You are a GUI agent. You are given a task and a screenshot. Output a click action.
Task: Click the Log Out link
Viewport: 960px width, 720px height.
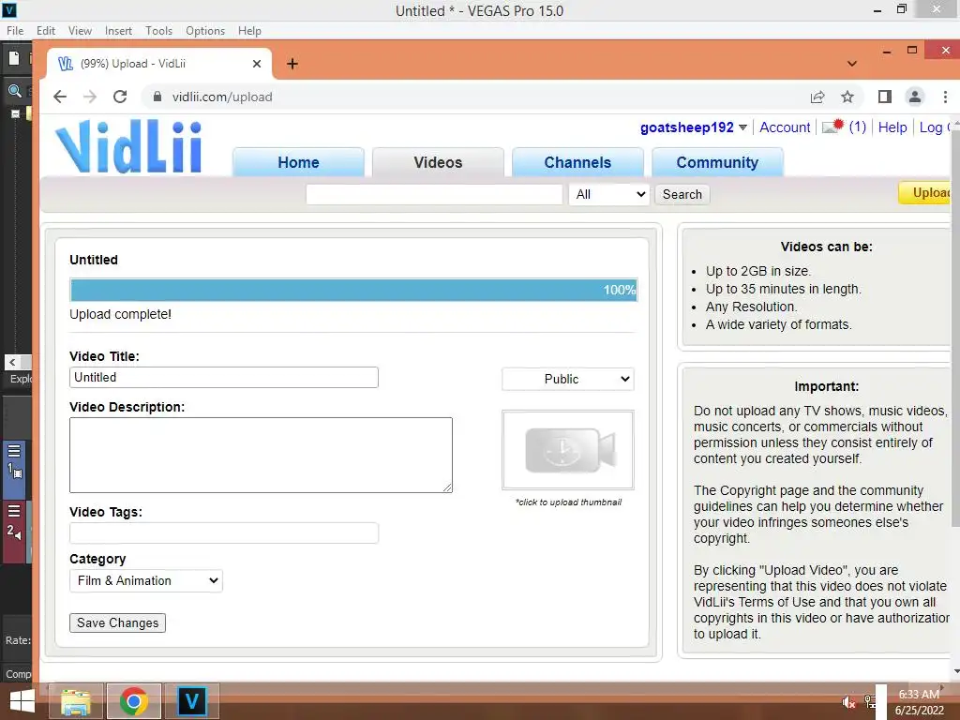(936, 127)
